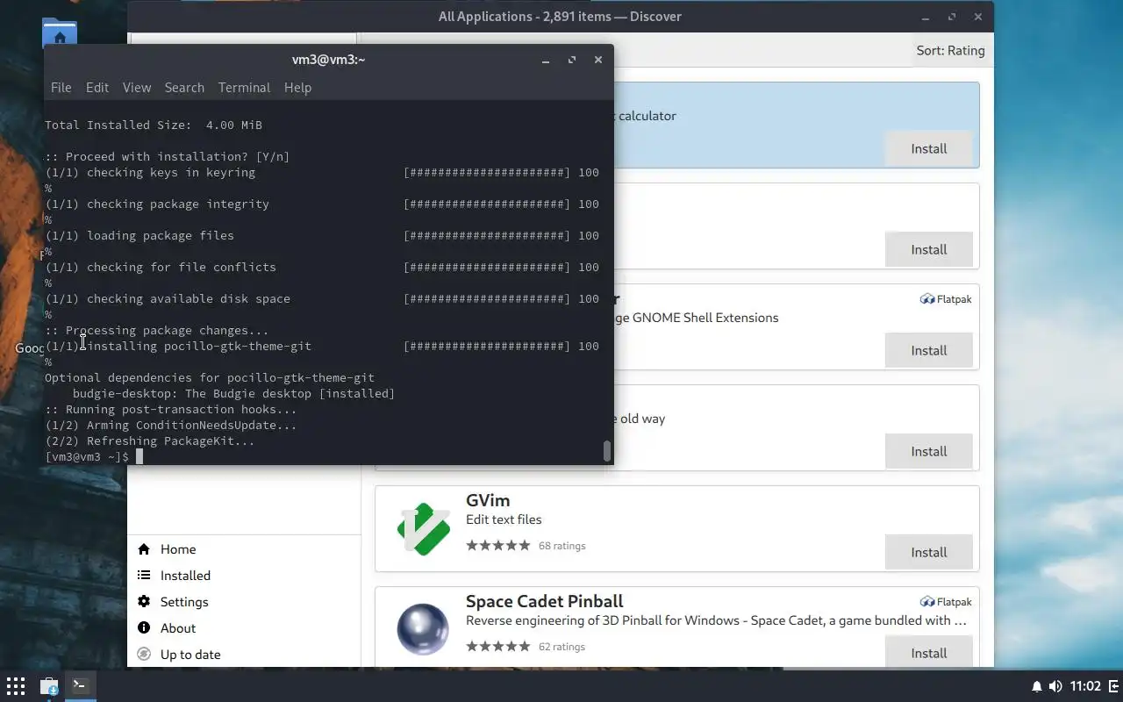
Task: Select the terminal icon in the taskbar
Action: (80, 685)
